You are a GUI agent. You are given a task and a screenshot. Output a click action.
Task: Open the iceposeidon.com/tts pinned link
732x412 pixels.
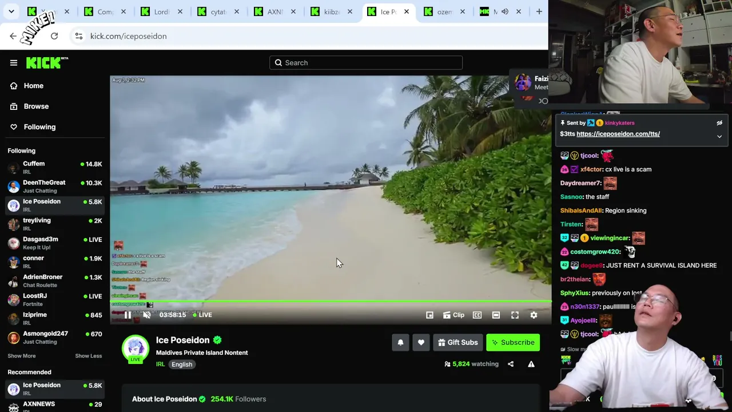coord(618,134)
